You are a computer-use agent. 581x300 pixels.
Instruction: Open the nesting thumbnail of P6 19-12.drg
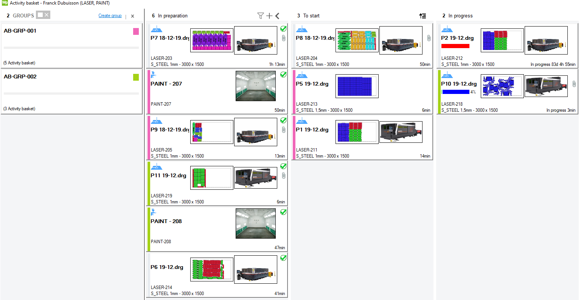coord(211,269)
